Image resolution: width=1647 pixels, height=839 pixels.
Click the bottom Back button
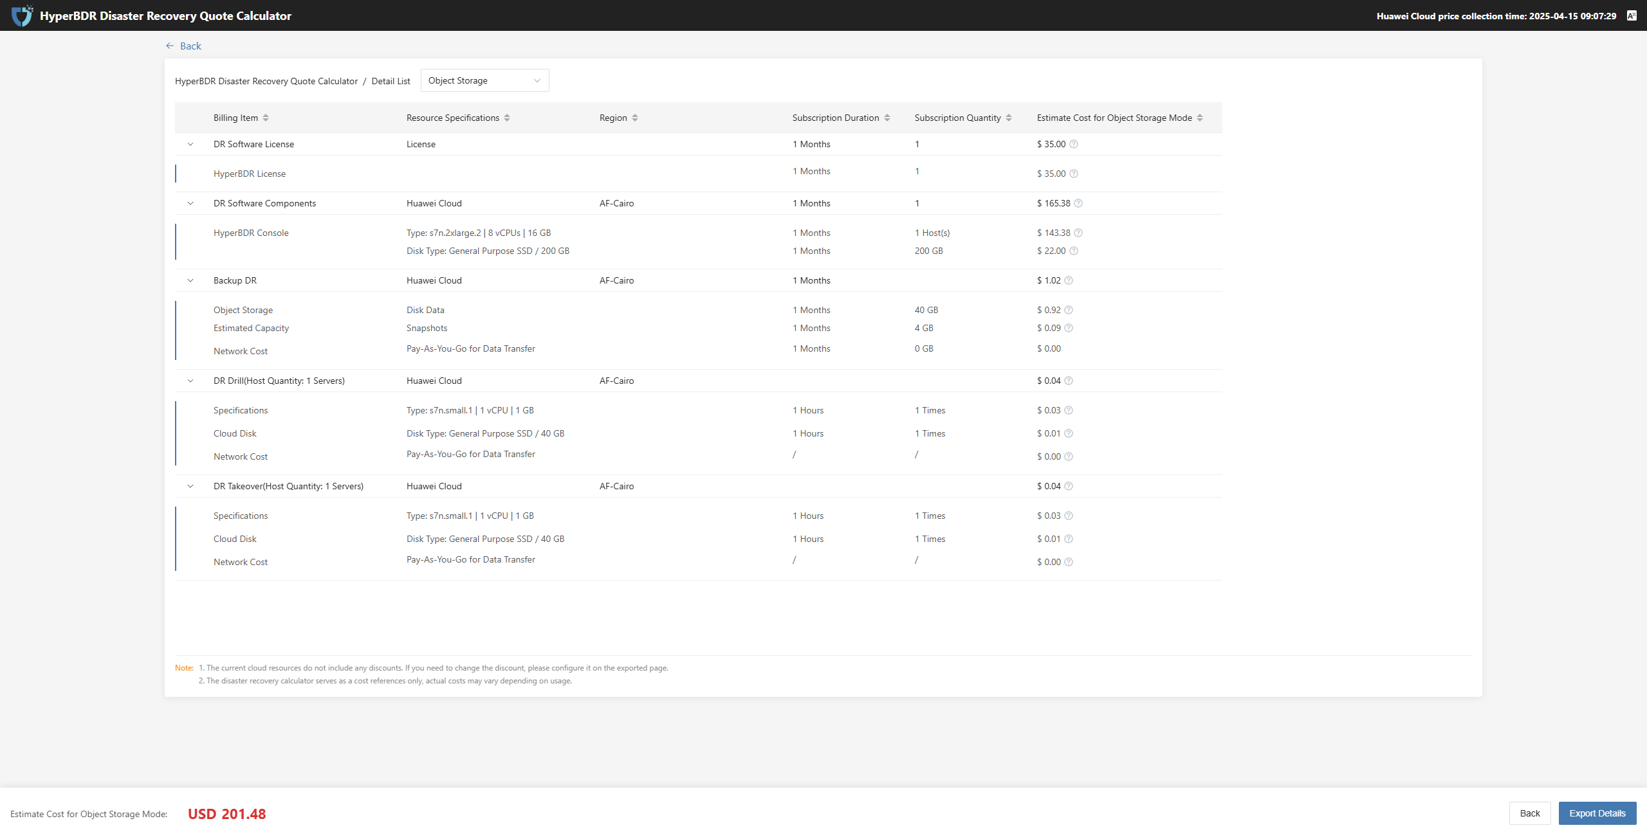pyautogui.click(x=1529, y=813)
